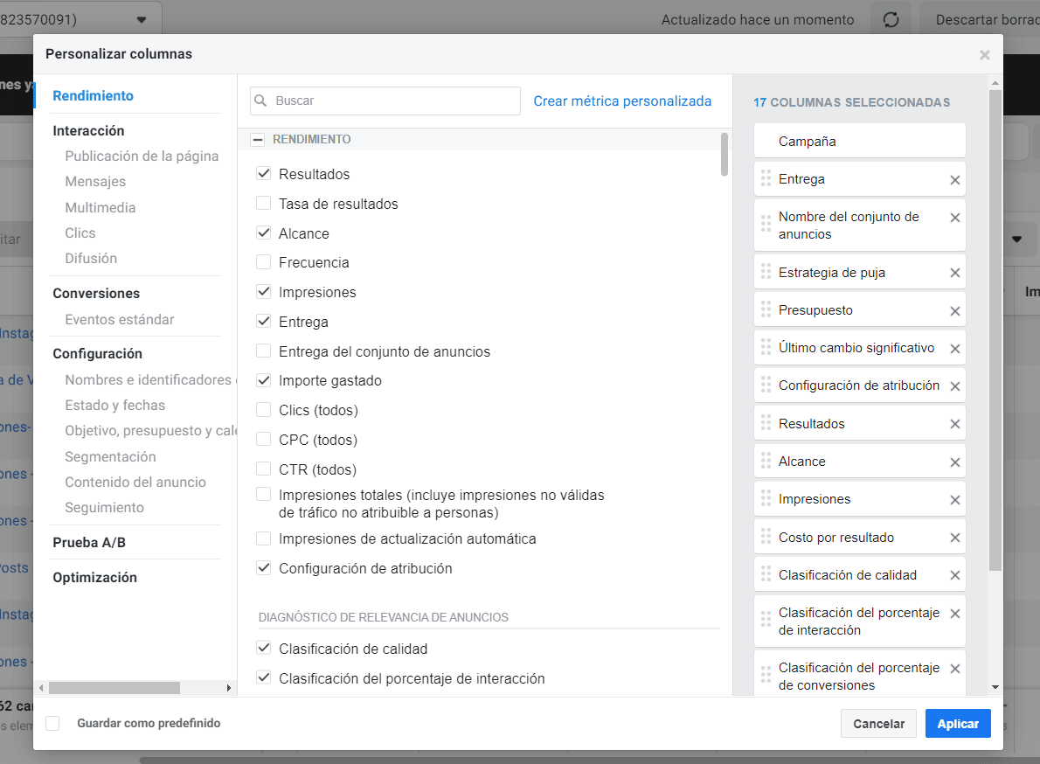The width and height of the screenshot is (1040, 764).
Task: Collapse the RENDIMIENTO section
Action: [258, 139]
